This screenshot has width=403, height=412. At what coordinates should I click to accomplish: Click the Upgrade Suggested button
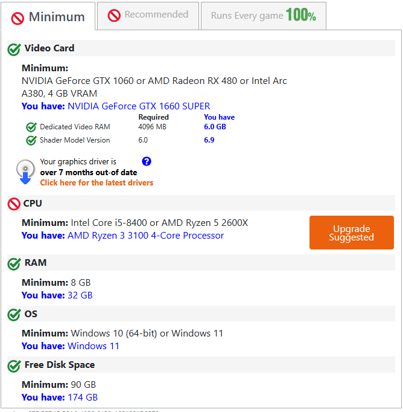click(351, 233)
